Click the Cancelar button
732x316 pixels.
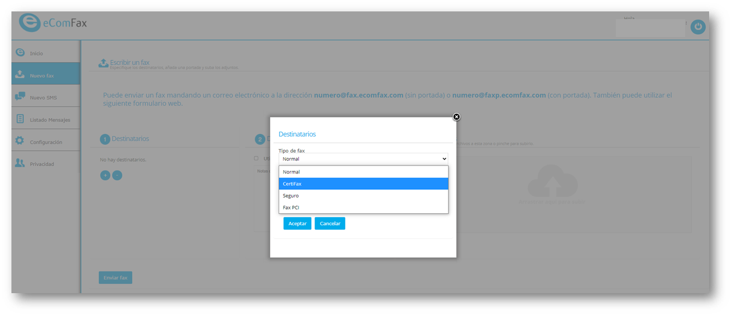coord(330,224)
